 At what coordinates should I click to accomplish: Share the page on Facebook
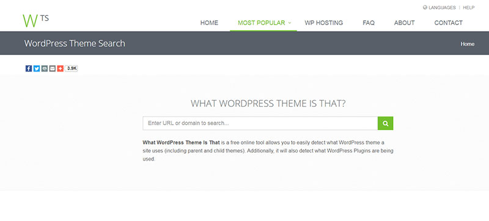coord(29,68)
